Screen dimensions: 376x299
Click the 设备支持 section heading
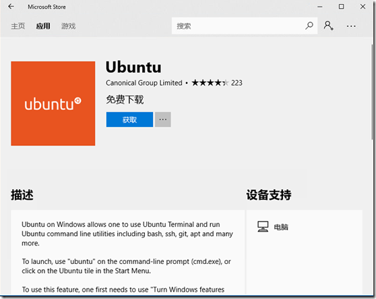[x=269, y=195]
